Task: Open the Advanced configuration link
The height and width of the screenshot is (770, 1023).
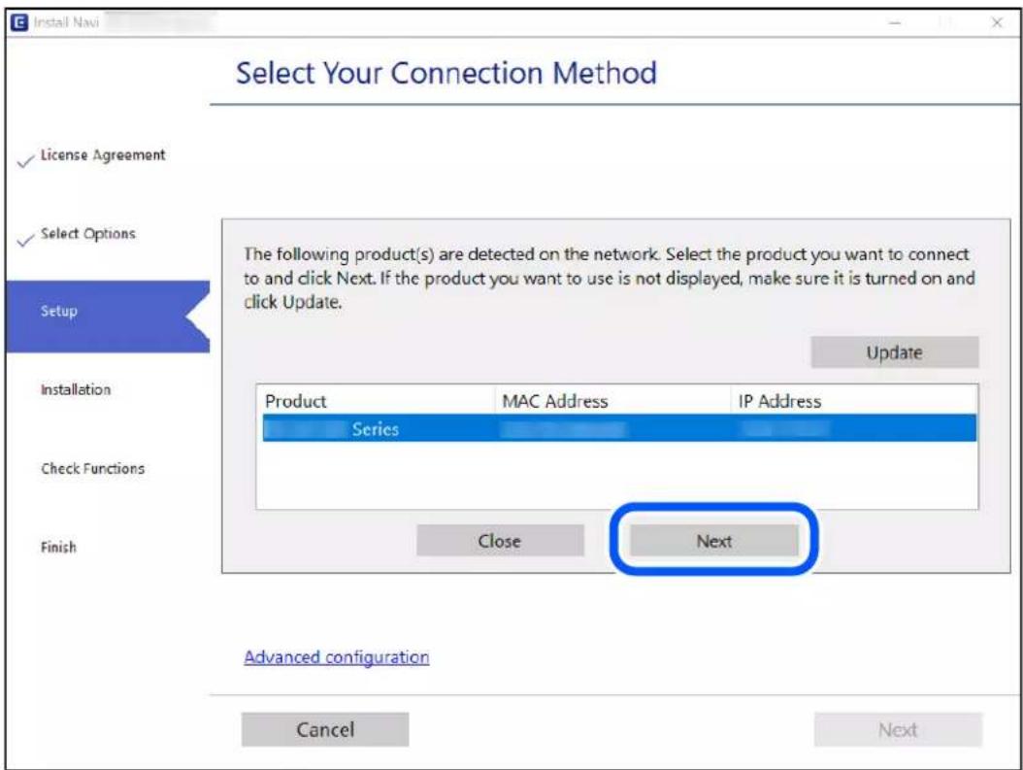Action: tap(337, 657)
